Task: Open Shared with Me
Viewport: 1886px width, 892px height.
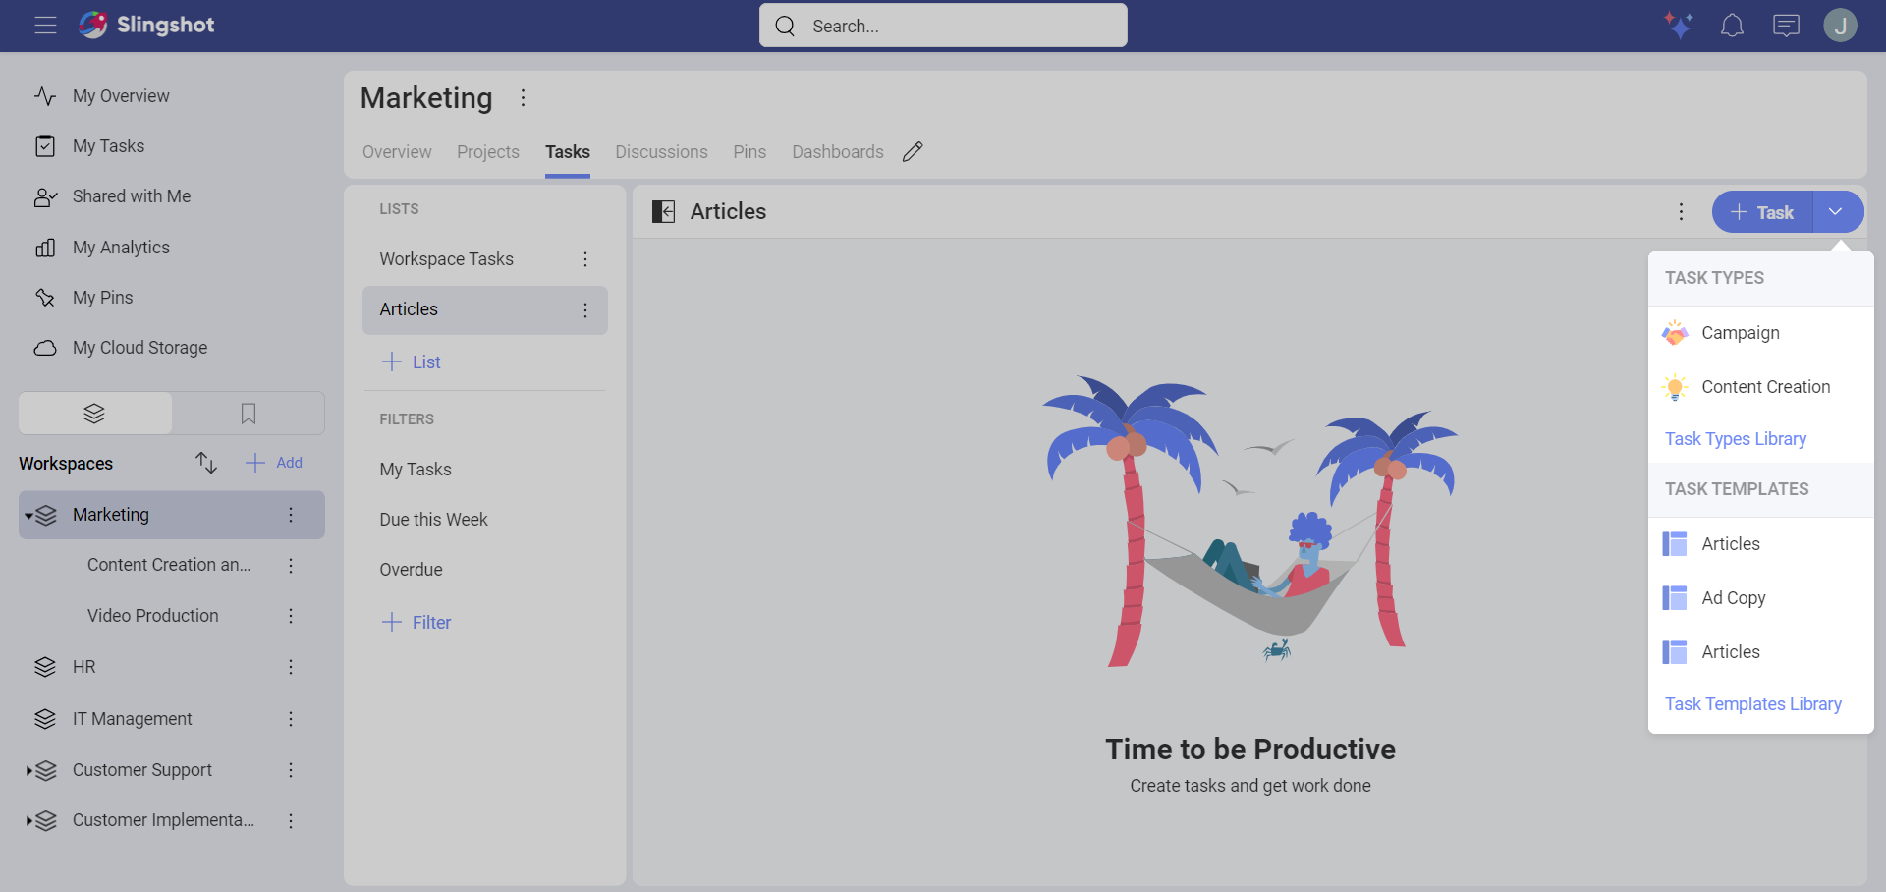Action: (x=132, y=196)
